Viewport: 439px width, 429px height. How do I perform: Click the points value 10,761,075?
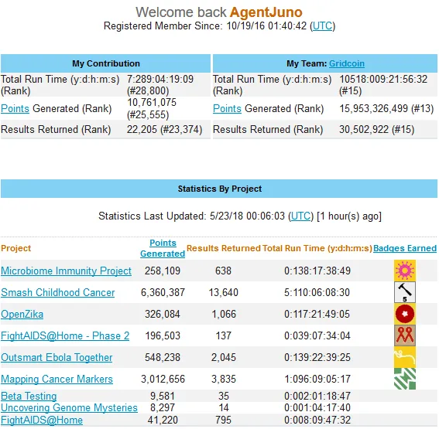pos(152,103)
